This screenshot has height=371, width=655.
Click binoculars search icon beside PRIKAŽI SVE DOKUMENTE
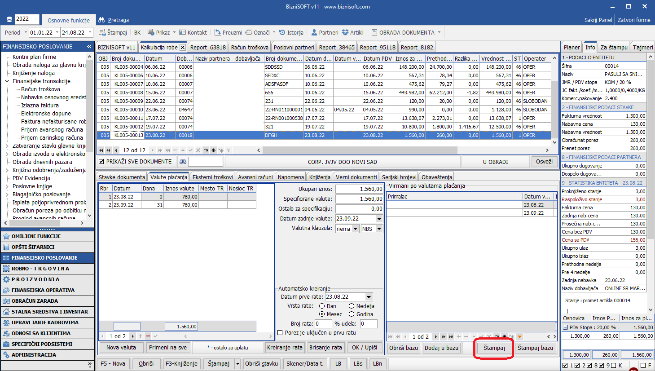tap(183, 162)
